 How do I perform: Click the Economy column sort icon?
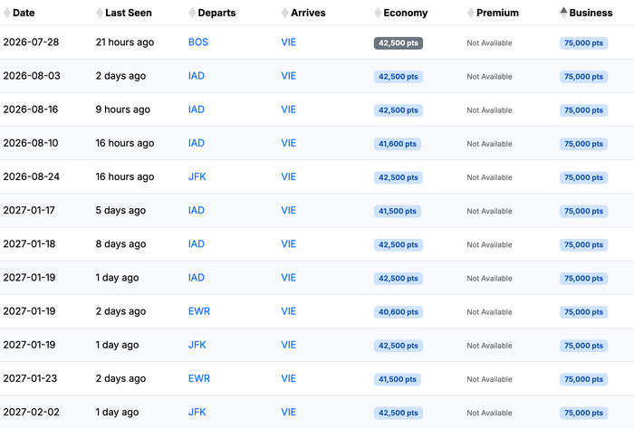coord(378,13)
